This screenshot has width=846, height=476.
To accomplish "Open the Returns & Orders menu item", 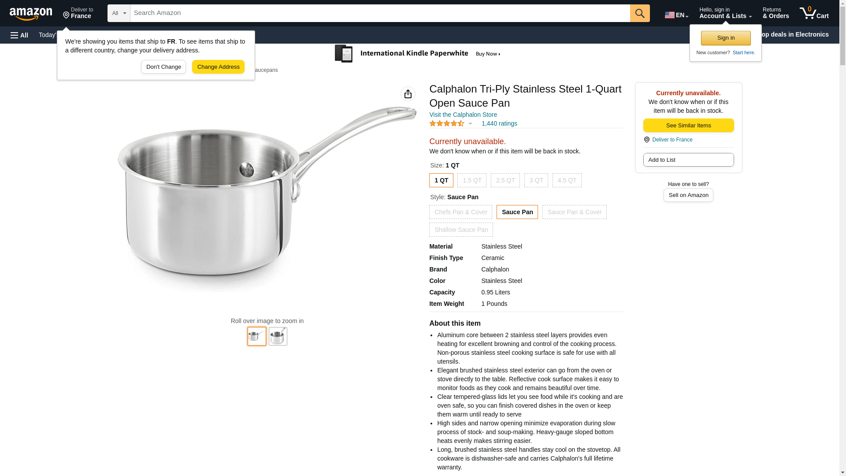I will 775,13.
